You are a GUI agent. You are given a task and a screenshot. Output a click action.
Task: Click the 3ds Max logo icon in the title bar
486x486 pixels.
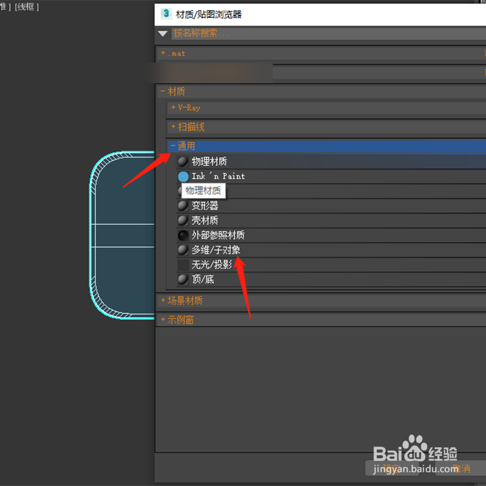point(166,13)
